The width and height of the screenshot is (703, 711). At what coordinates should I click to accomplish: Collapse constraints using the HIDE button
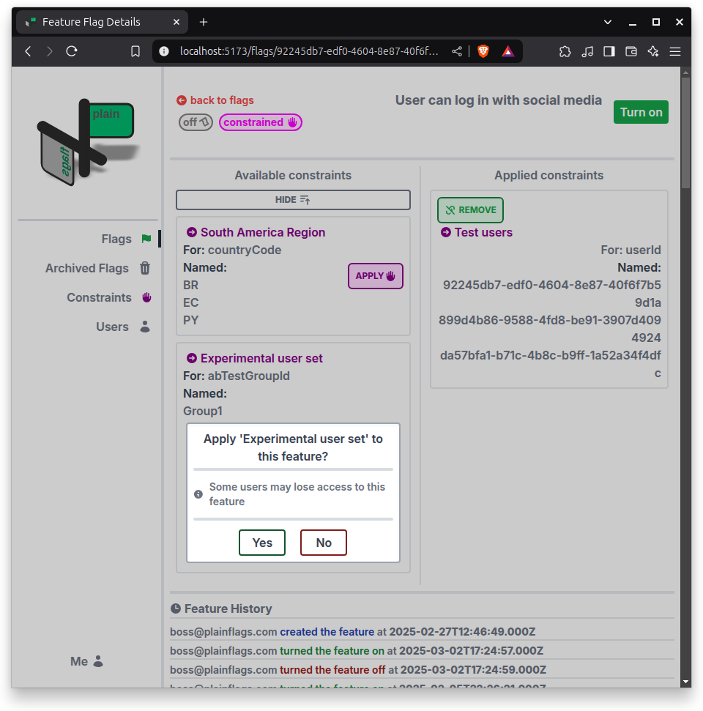(x=293, y=199)
